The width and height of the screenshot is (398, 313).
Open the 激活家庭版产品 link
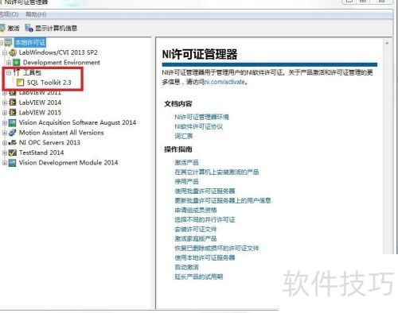pos(196,239)
